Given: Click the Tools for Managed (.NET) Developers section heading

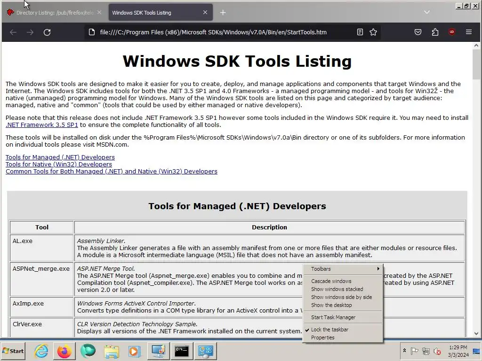Looking at the screenshot, I should [x=237, y=206].
